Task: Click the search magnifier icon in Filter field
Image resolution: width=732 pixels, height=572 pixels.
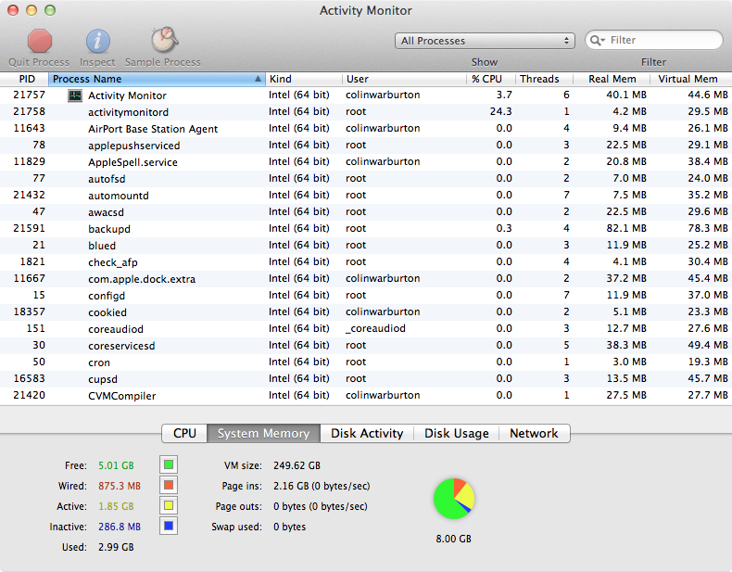Action: point(597,40)
